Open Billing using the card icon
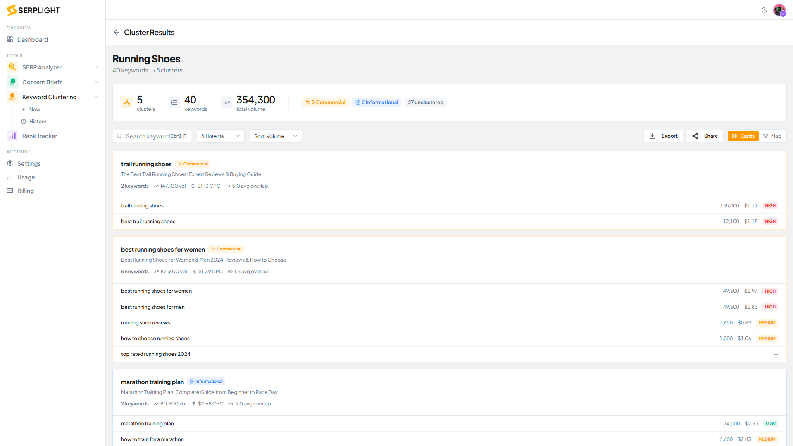The image size is (793, 446). [x=10, y=191]
